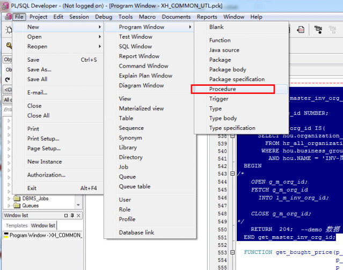Open the Edit menu

(x=58, y=17)
